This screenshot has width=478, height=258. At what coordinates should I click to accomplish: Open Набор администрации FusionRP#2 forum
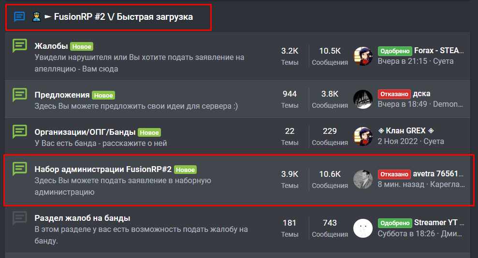pyautogui.click(x=103, y=169)
